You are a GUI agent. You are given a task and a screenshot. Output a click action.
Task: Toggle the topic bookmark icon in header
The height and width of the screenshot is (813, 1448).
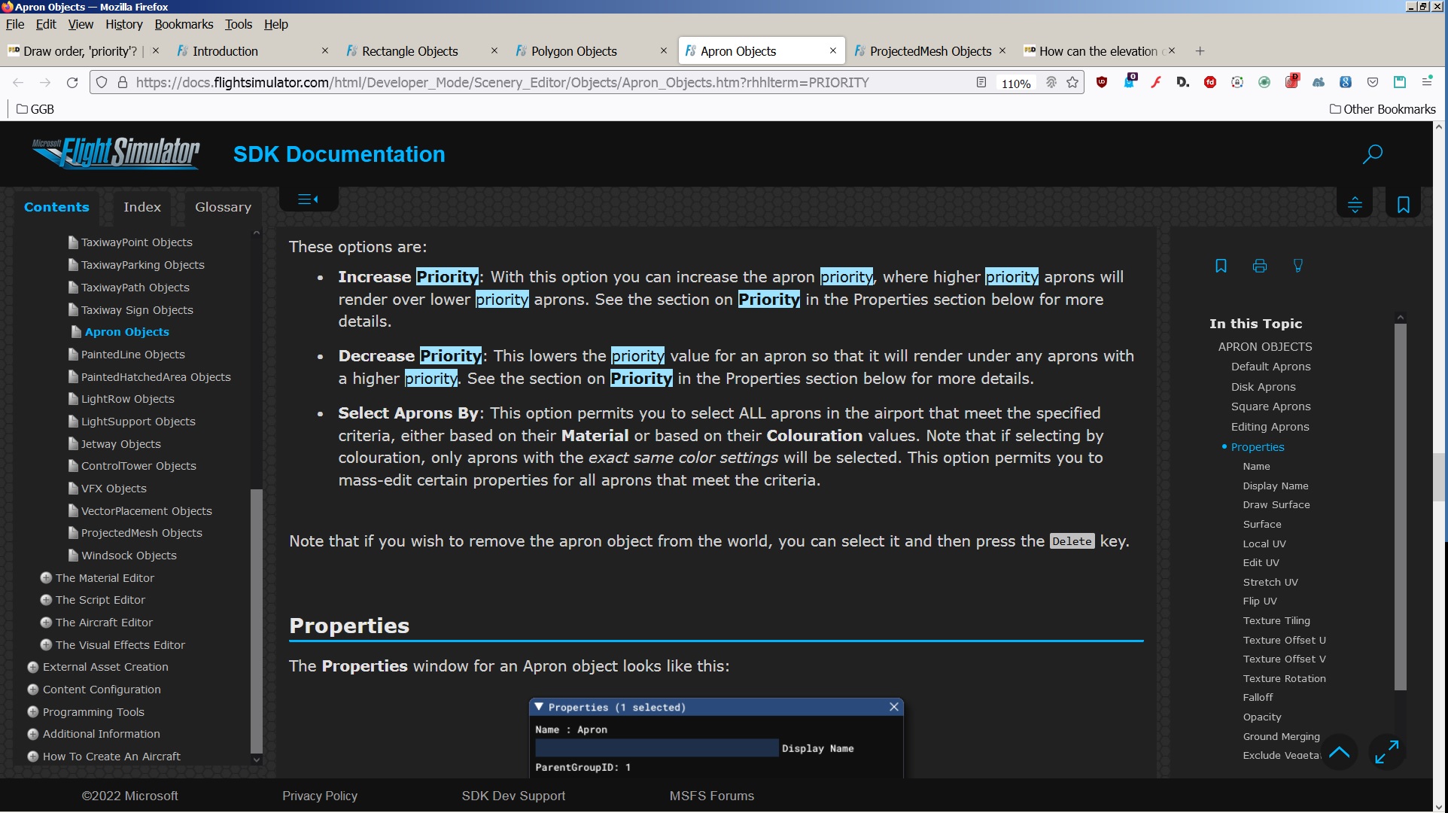tap(1403, 205)
